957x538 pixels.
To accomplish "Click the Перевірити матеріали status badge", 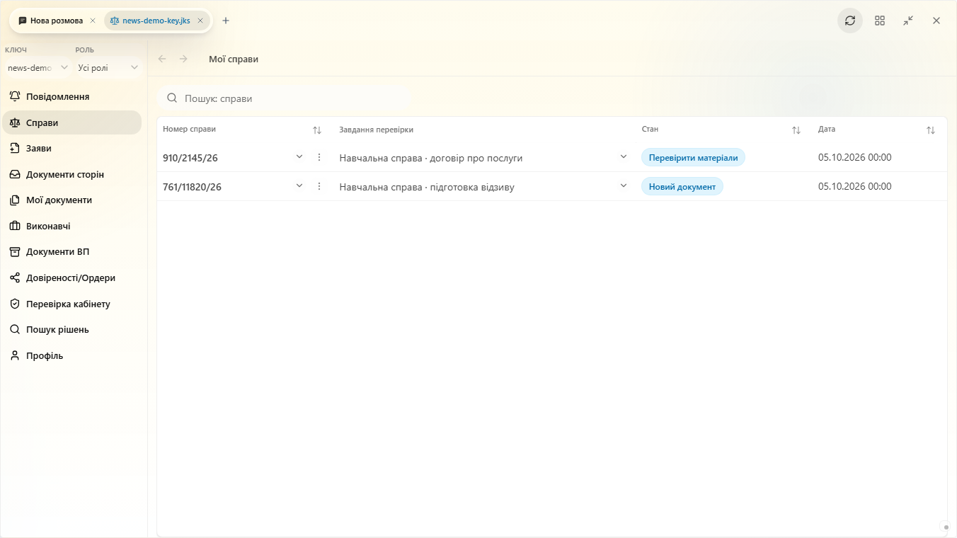I will 693,158.
